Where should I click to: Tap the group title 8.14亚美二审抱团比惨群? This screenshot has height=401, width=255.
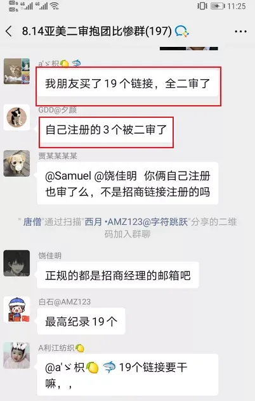pos(97,32)
